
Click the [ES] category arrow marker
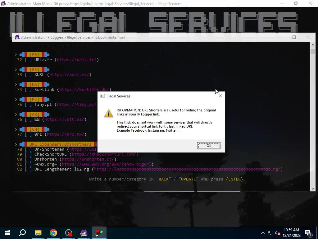pos(16,69)
